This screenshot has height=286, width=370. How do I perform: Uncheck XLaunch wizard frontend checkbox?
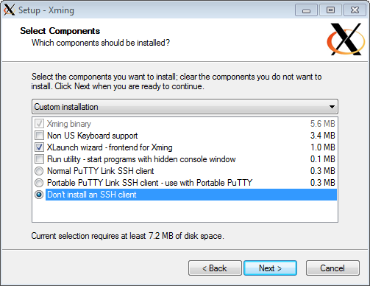coord(39,147)
